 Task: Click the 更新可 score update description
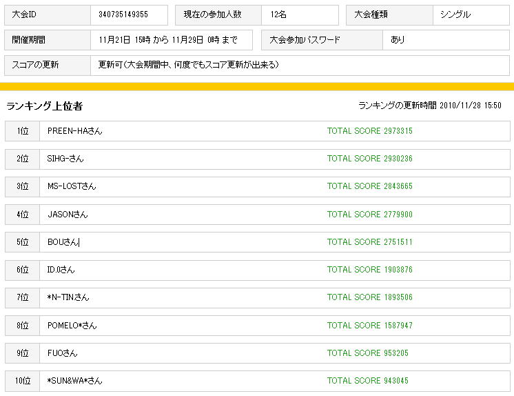[188, 66]
